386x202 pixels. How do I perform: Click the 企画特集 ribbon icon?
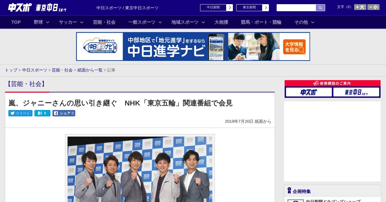[x=289, y=190]
